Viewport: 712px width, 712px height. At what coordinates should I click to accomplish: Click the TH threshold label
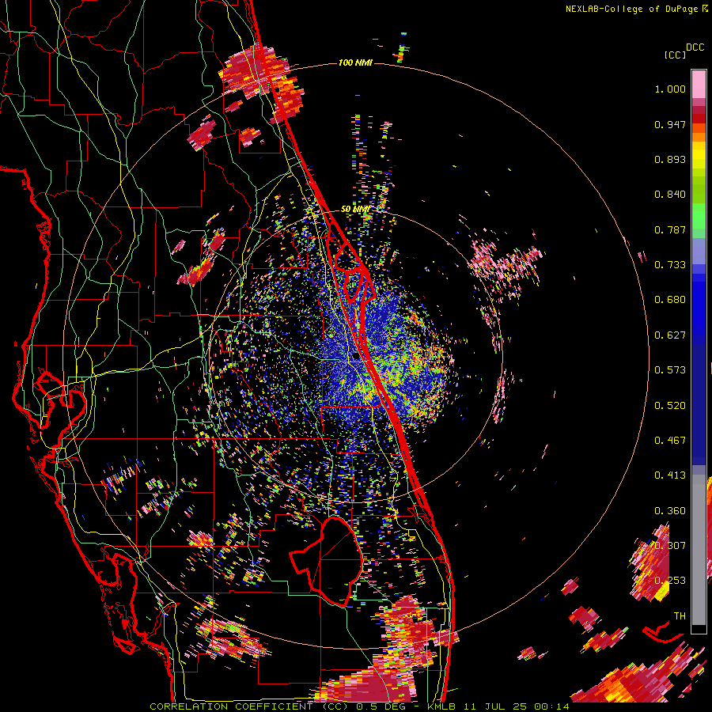[x=680, y=616]
